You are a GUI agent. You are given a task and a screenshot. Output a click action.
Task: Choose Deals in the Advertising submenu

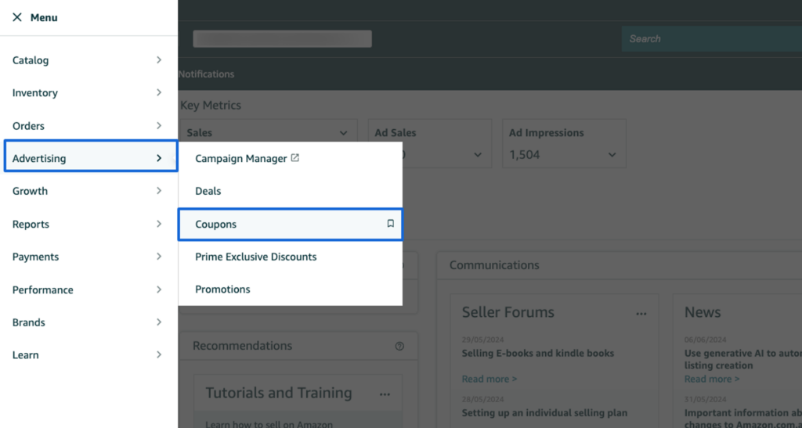290,191
